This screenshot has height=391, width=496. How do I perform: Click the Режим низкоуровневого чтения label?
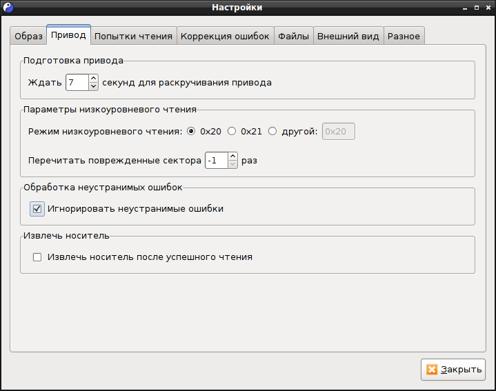[x=106, y=131]
